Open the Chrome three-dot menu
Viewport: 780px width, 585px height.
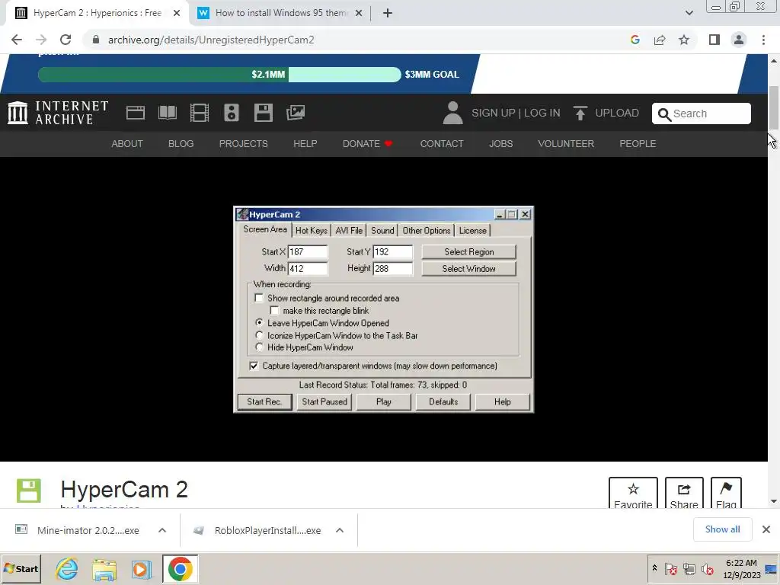tap(763, 40)
